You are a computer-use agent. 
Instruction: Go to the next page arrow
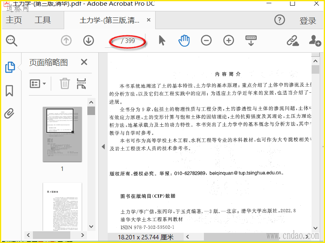tap(89, 40)
